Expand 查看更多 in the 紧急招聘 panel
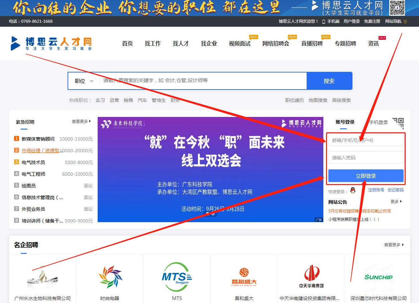Image resolution: width=419 pixels, height=303 pixels. pyautogui.click(x=81, y=122)
